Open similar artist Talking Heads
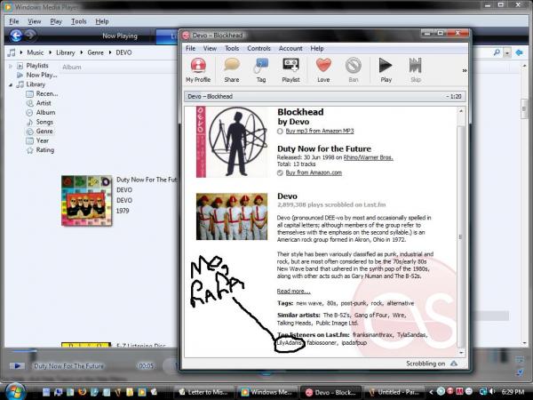The width and height of the screenshot is (533, 400). [x=294, y=324]
